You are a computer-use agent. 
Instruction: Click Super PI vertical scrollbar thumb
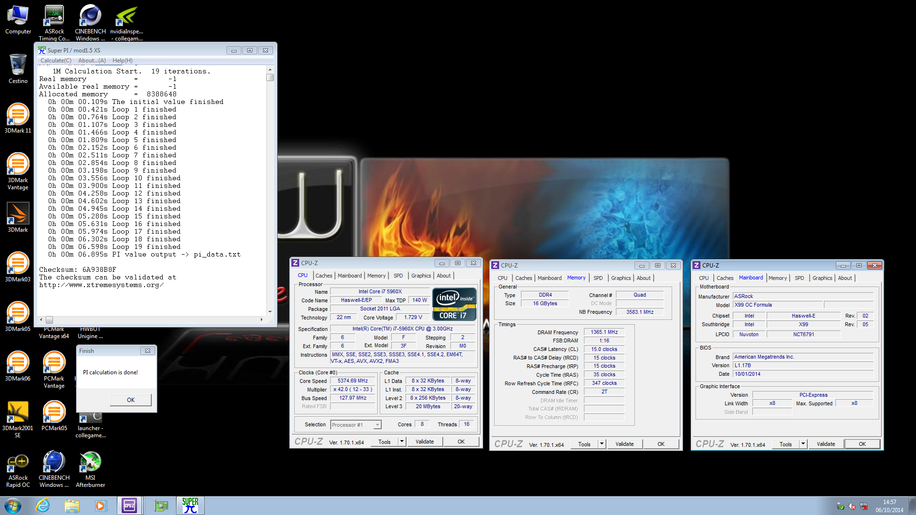[x=270, y=77]
